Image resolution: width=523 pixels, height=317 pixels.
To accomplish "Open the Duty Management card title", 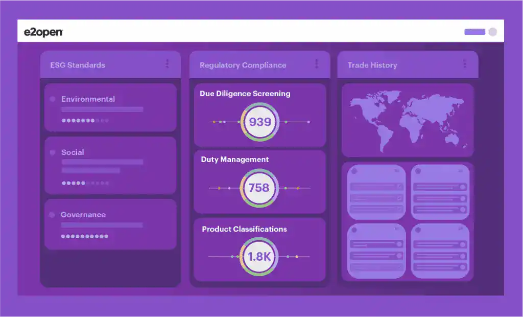I will pyautogui.click(x=235, y=160).
